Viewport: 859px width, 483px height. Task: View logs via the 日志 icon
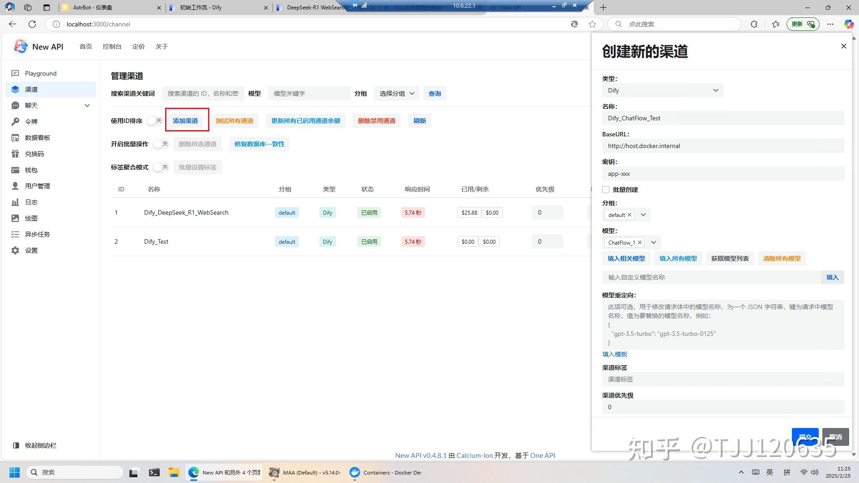click(31, 202)
